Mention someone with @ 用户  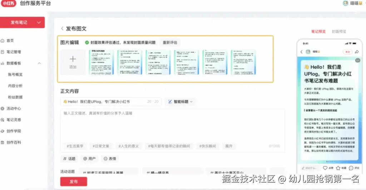pos(89,159)
